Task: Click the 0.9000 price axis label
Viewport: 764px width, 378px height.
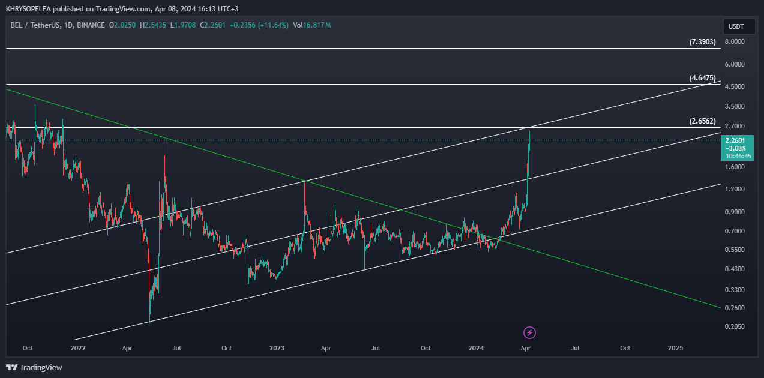Action: coord(735,212)
